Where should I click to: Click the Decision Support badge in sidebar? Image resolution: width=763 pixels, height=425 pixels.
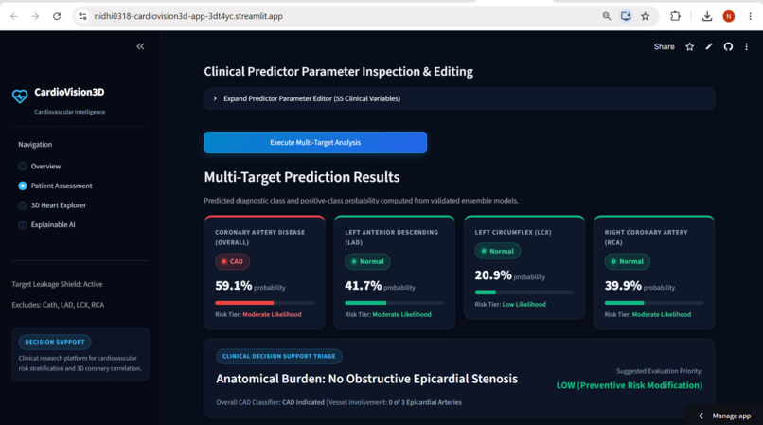[55, 342]
